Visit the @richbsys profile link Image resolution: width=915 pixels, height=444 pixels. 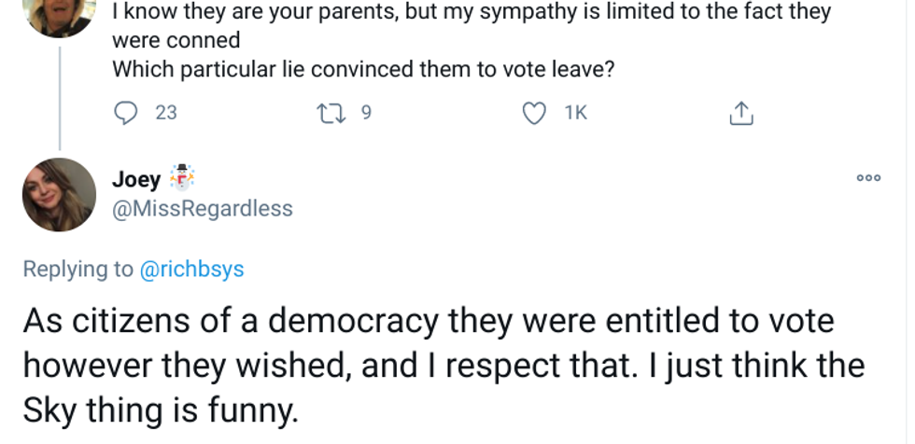[x=191, y=269]
